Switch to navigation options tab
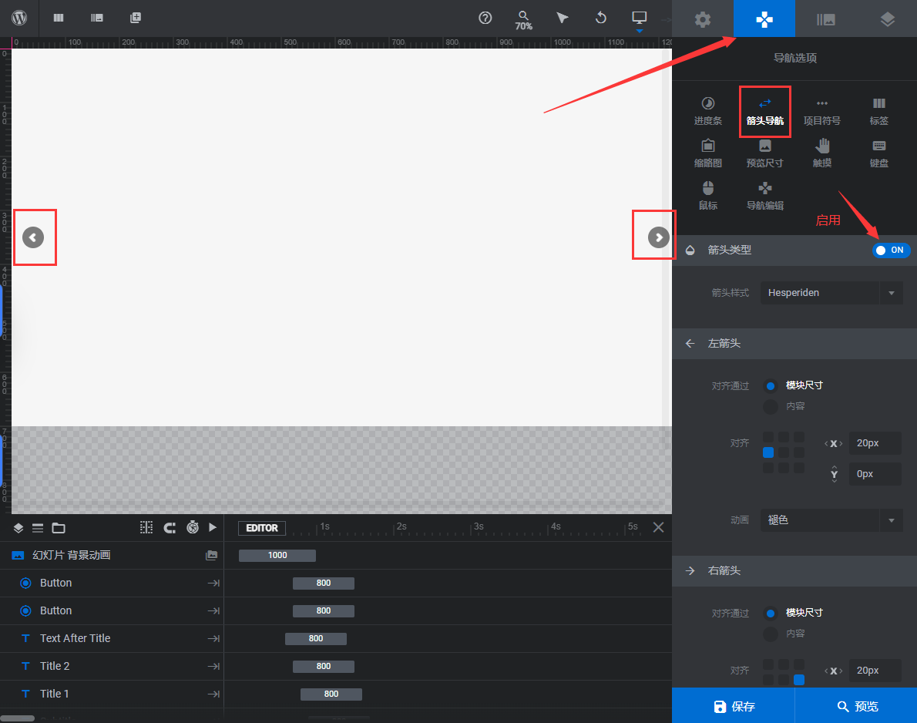The image size is (917, 723). point(764,18)
